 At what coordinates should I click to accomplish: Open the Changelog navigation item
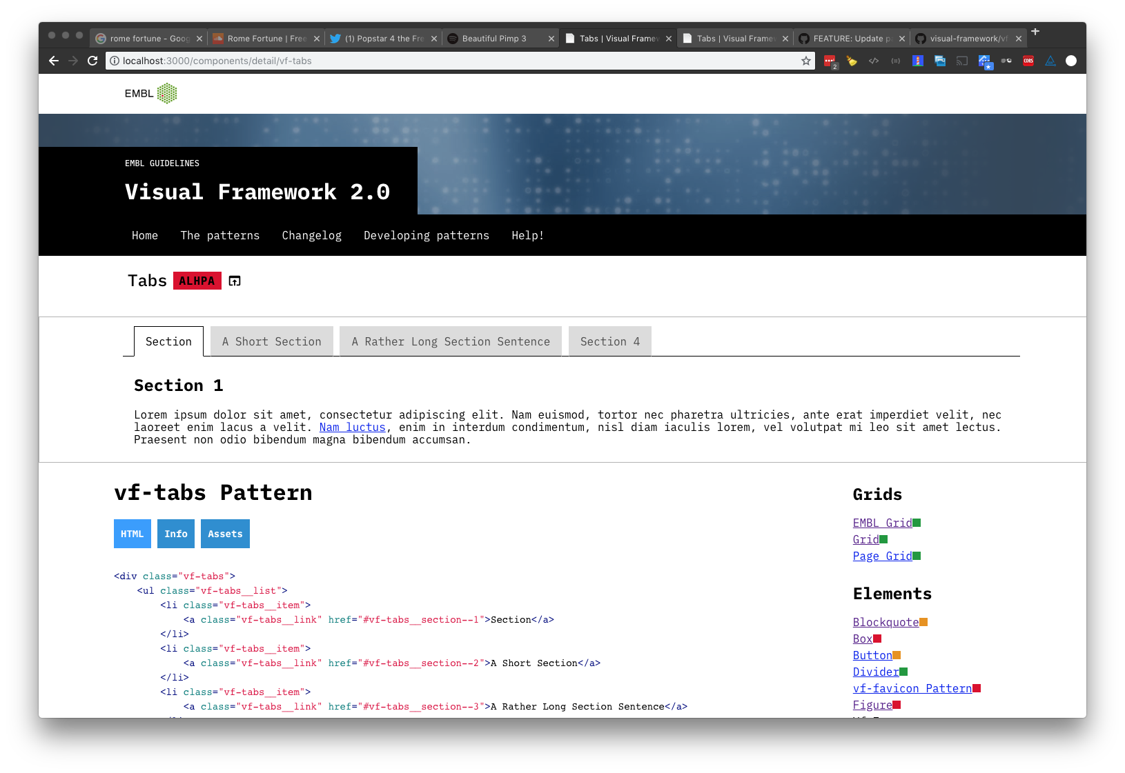tap(311, 235)
